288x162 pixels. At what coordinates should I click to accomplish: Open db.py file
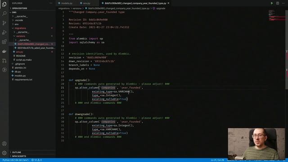tap(18, 72)
